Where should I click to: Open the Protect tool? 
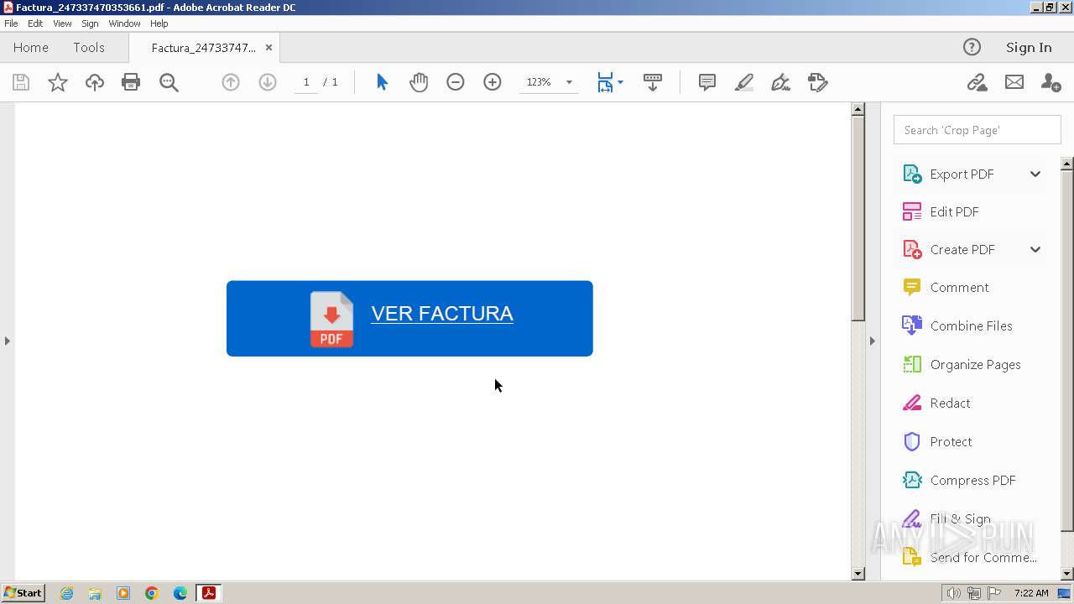coord(937,441)
